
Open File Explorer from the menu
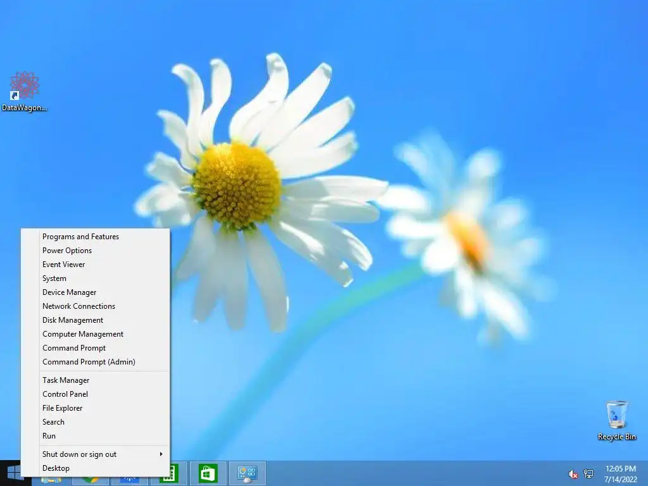pos(95,408)
